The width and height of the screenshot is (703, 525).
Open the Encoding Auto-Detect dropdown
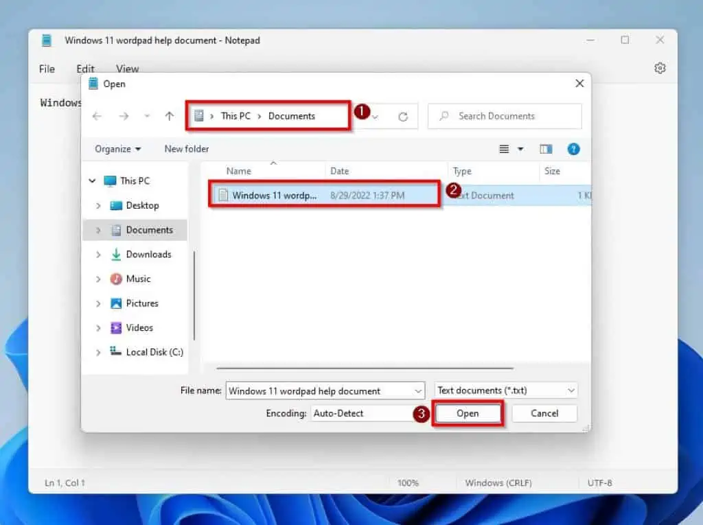pos(363,413)
